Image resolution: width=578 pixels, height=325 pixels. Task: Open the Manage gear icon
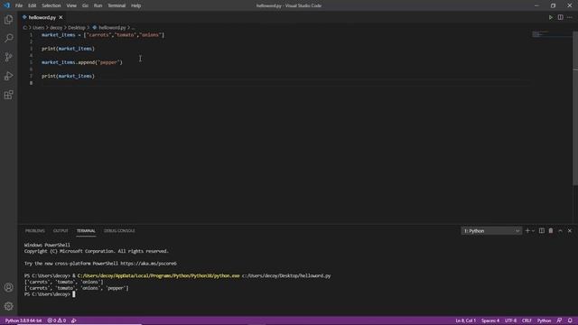[x=8, y=306]
